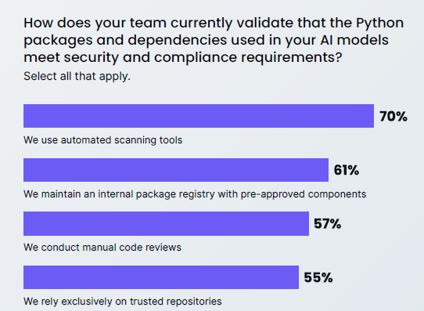Image resolution: width=424 pixels, height=311 pixels.
Task: Click 'pre-approved components' in registry label
Action: (x=304, y=194)
